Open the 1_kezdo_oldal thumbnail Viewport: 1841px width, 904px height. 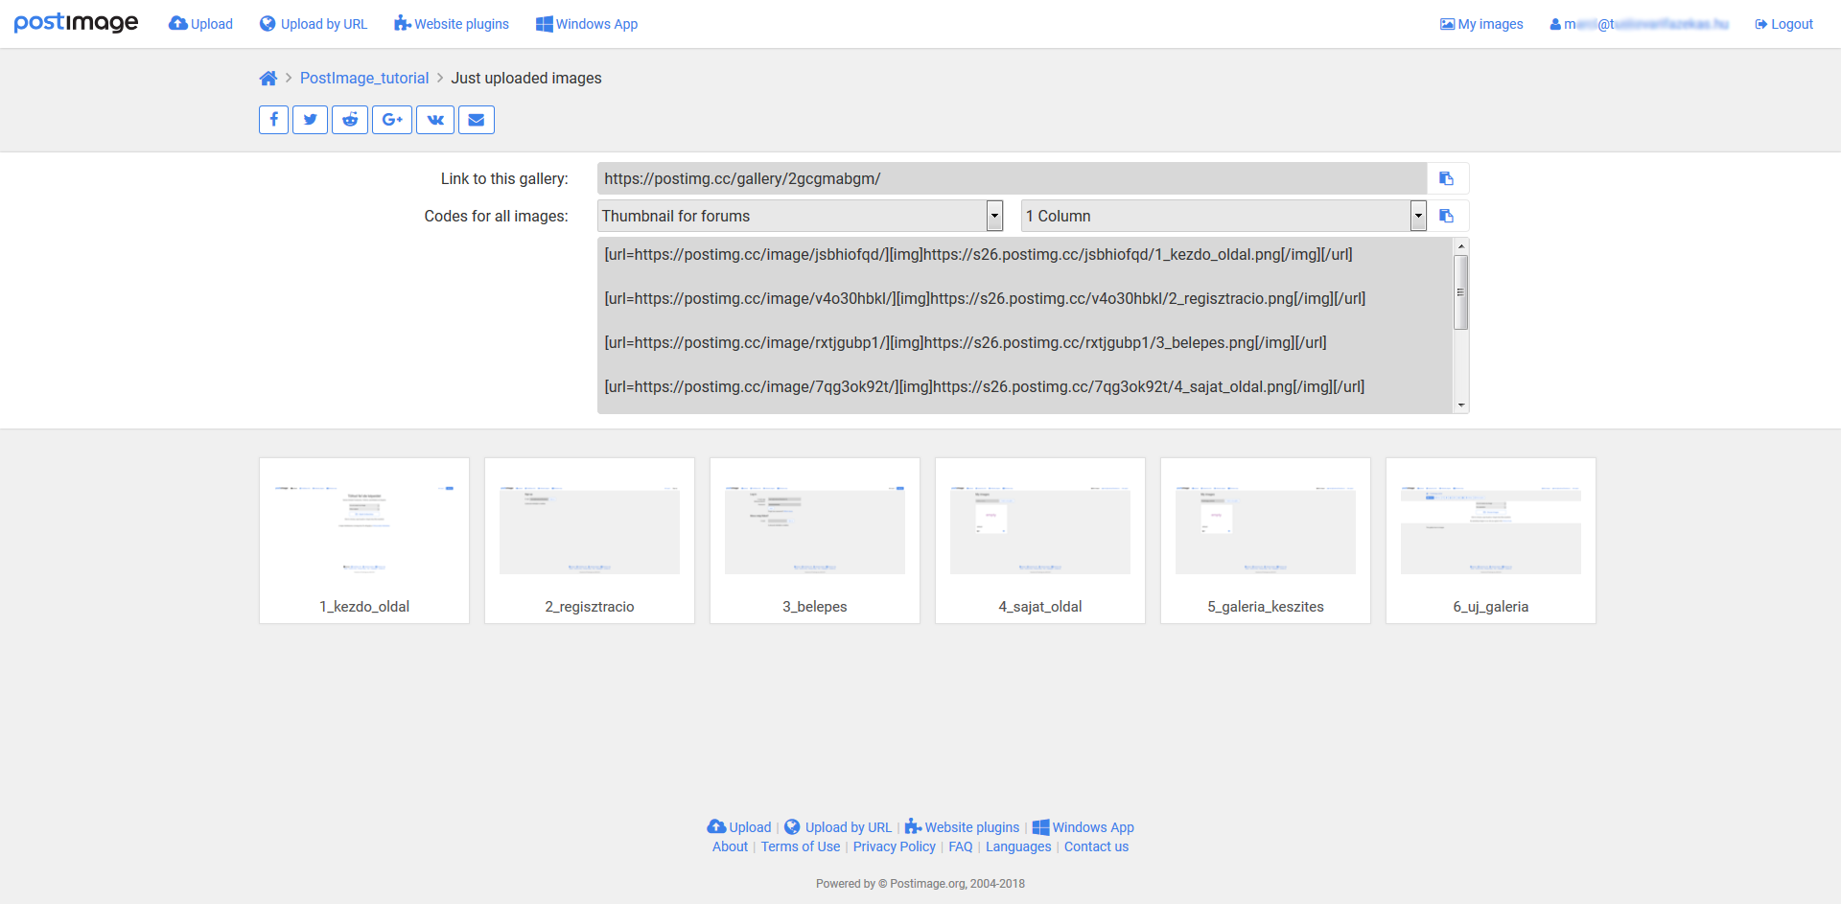pyautogui.click(x=364, y=541)
